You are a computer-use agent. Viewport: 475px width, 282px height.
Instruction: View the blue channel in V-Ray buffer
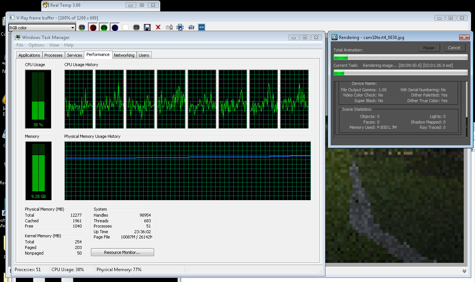point(115,27)
